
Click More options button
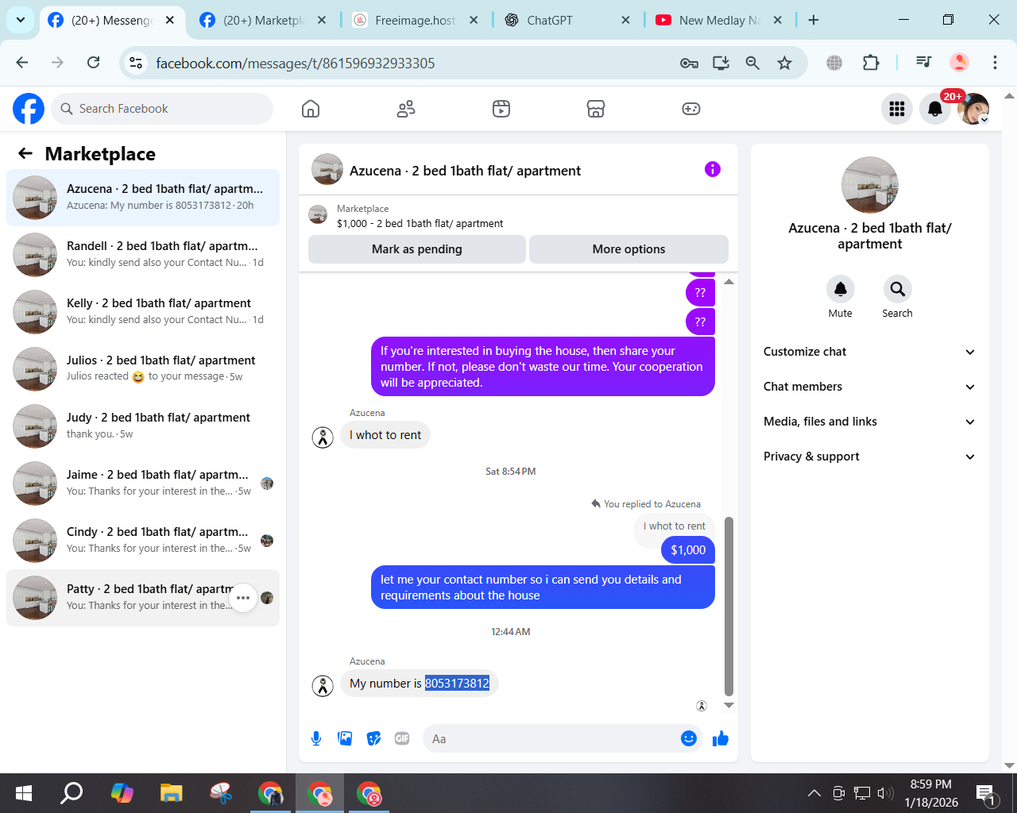pos(628,249)
